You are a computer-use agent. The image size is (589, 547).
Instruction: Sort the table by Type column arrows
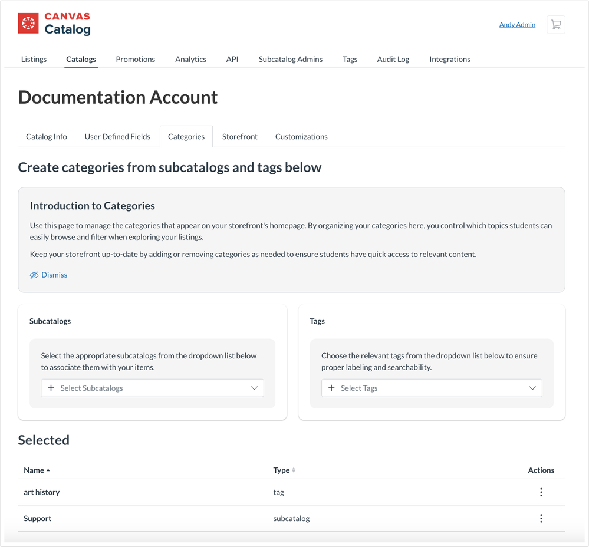(x=294, y=470)
